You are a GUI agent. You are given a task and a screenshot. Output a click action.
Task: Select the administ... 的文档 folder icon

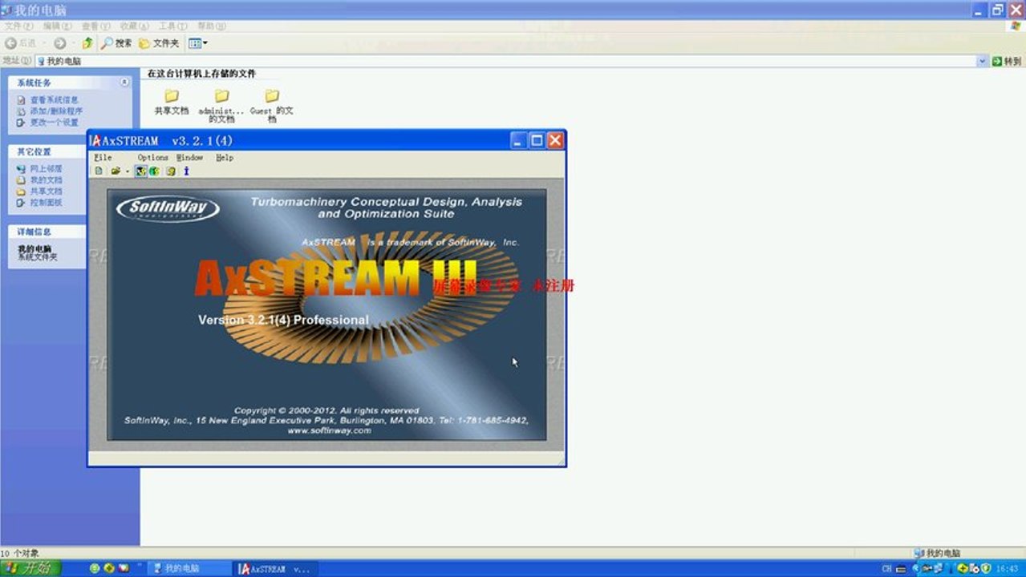221,96
